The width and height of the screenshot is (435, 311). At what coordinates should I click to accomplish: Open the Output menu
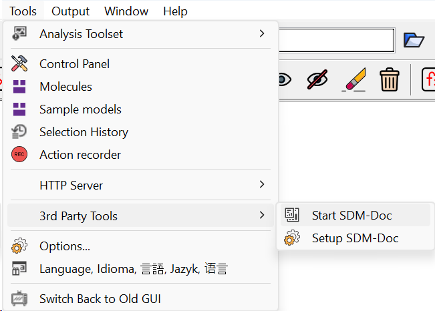[70, 11]
